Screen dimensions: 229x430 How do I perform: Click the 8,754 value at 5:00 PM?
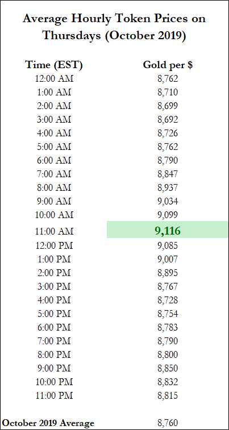click(168, 314)
